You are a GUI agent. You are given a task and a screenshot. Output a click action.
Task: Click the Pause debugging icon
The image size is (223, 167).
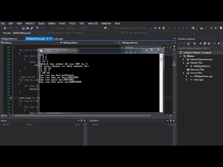coord(155,28)
